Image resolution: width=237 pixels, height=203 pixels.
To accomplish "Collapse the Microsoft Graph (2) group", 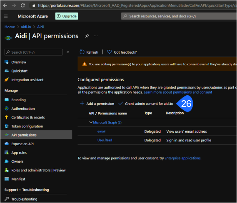I will click(x=91, y=122).
